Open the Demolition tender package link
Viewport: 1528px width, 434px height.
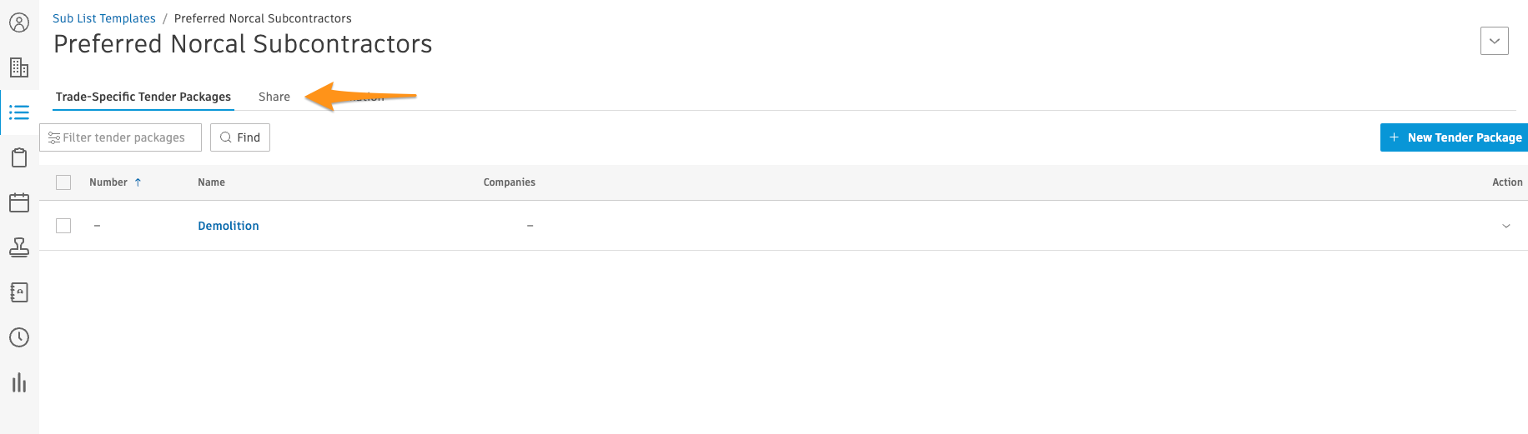pyautogui.click(x=229, y=226)
